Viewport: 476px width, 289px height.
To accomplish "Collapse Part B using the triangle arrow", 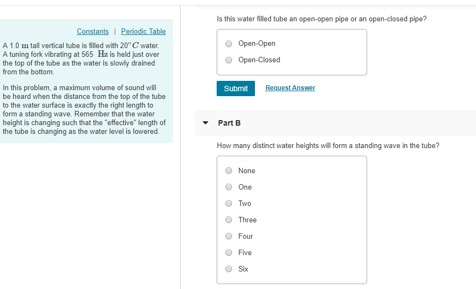I will tap(206, 123).
